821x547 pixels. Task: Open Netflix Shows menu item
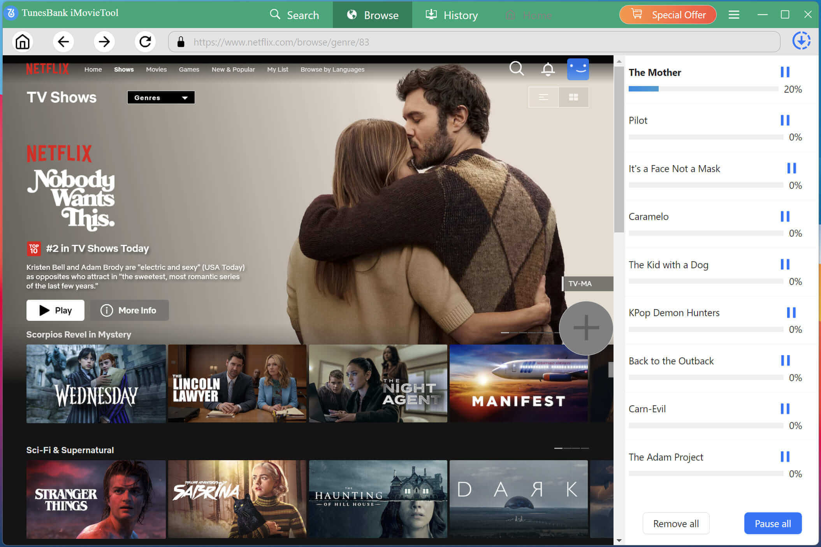(x=124, y=69)
